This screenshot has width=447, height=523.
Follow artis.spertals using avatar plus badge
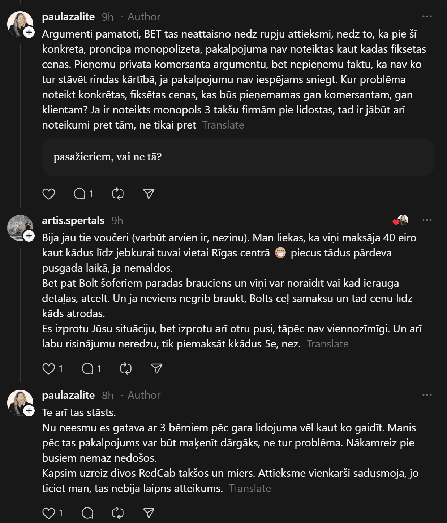coord(29,236)
